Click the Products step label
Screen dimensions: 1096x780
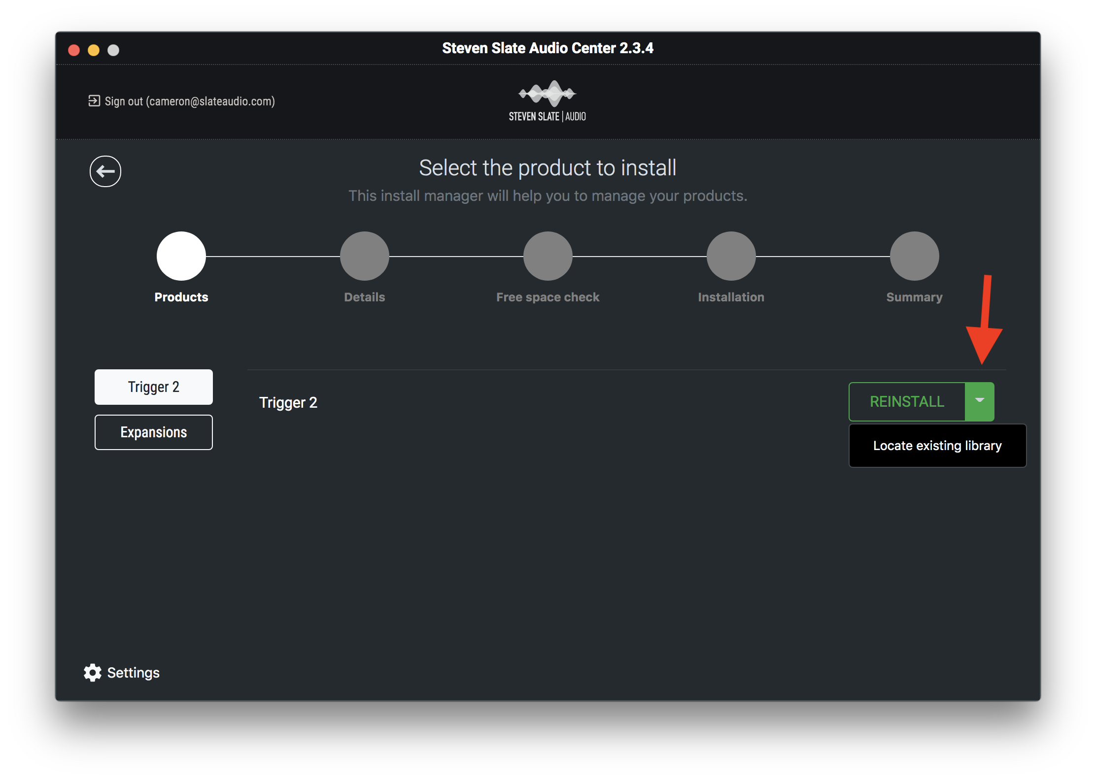(x=181, y=297)
